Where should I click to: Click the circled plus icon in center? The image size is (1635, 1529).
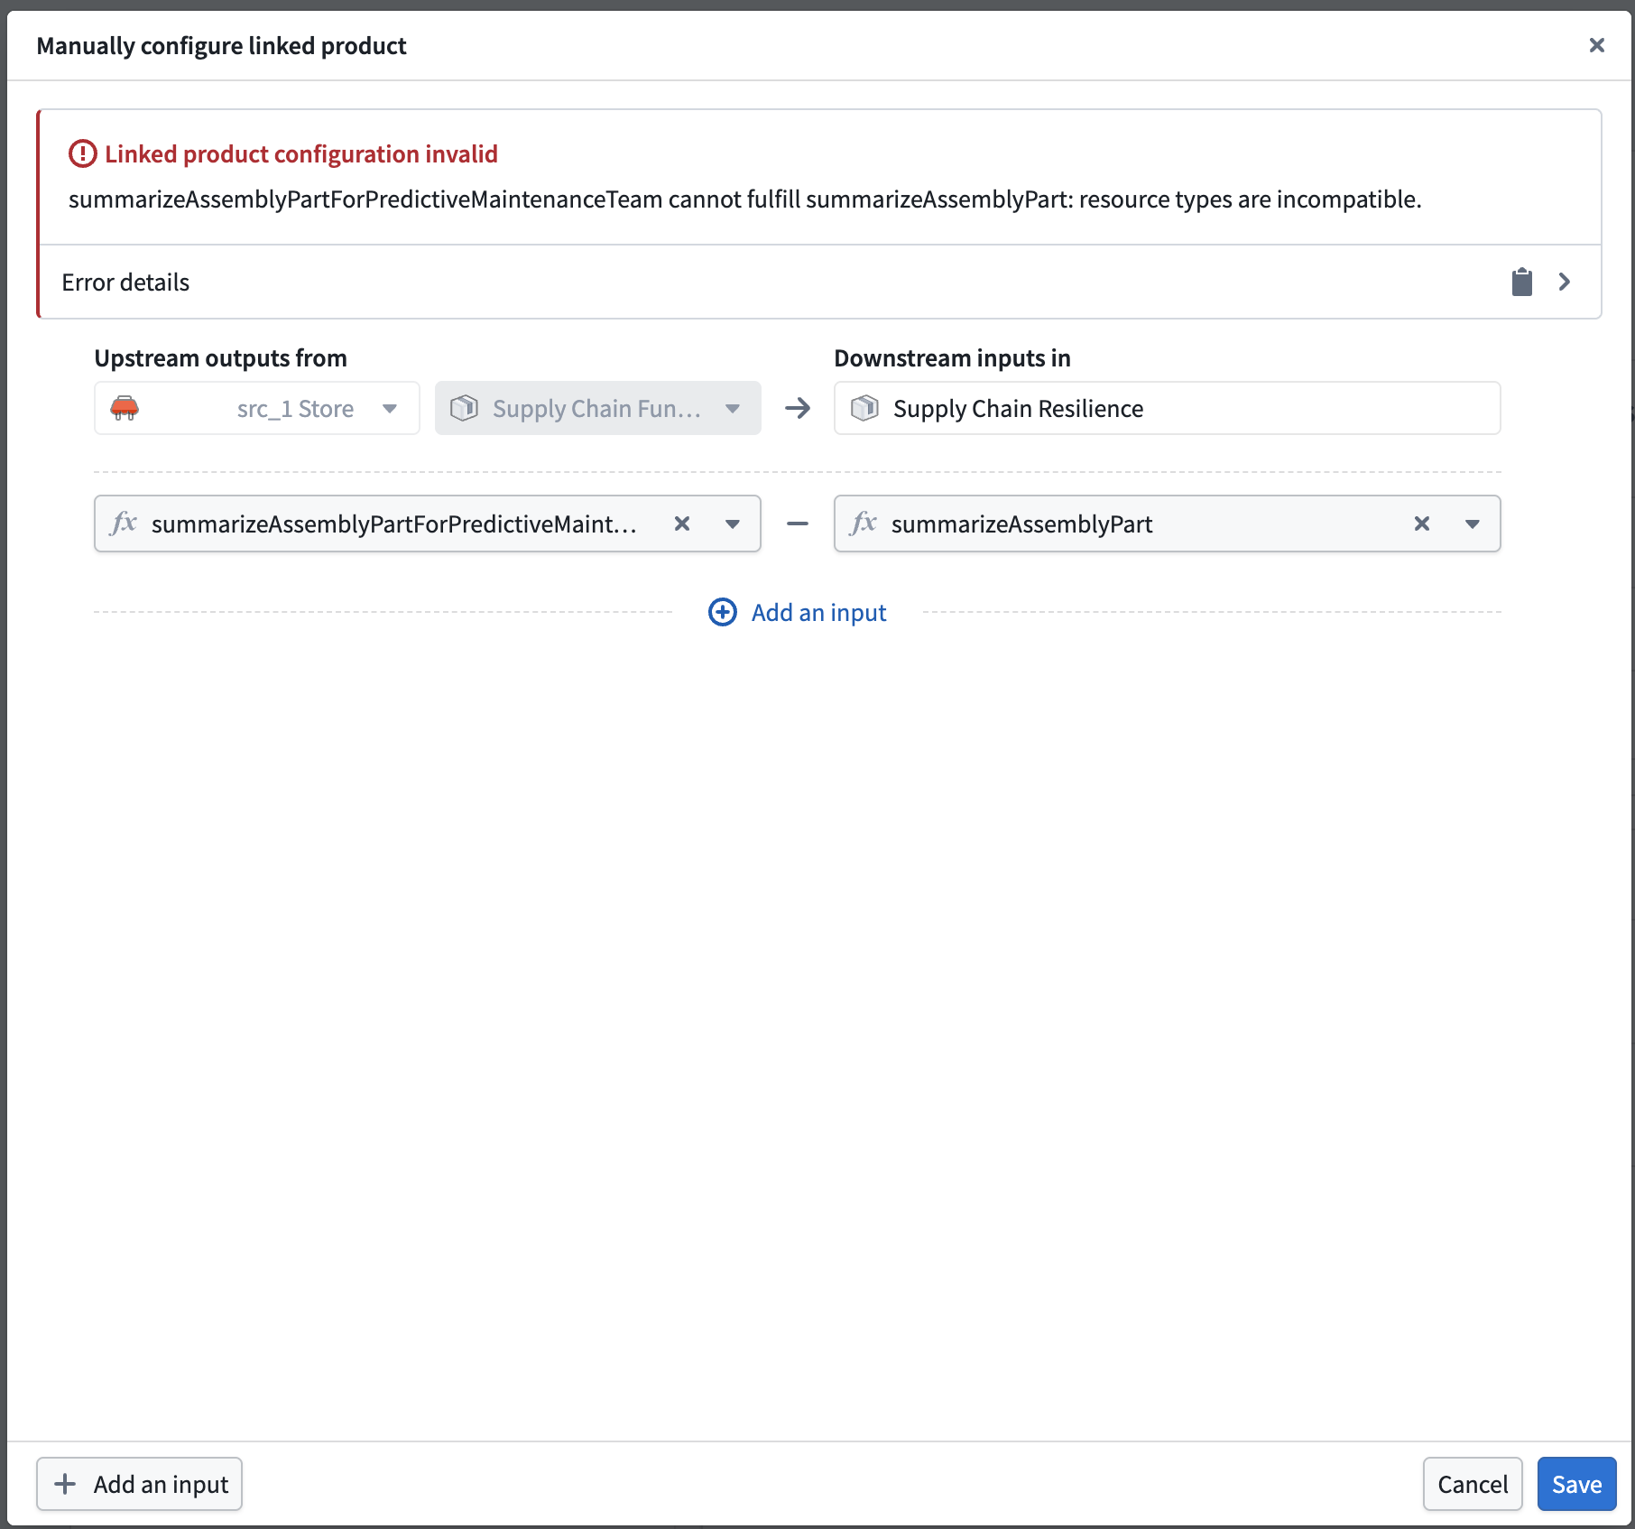coord(723,612)
